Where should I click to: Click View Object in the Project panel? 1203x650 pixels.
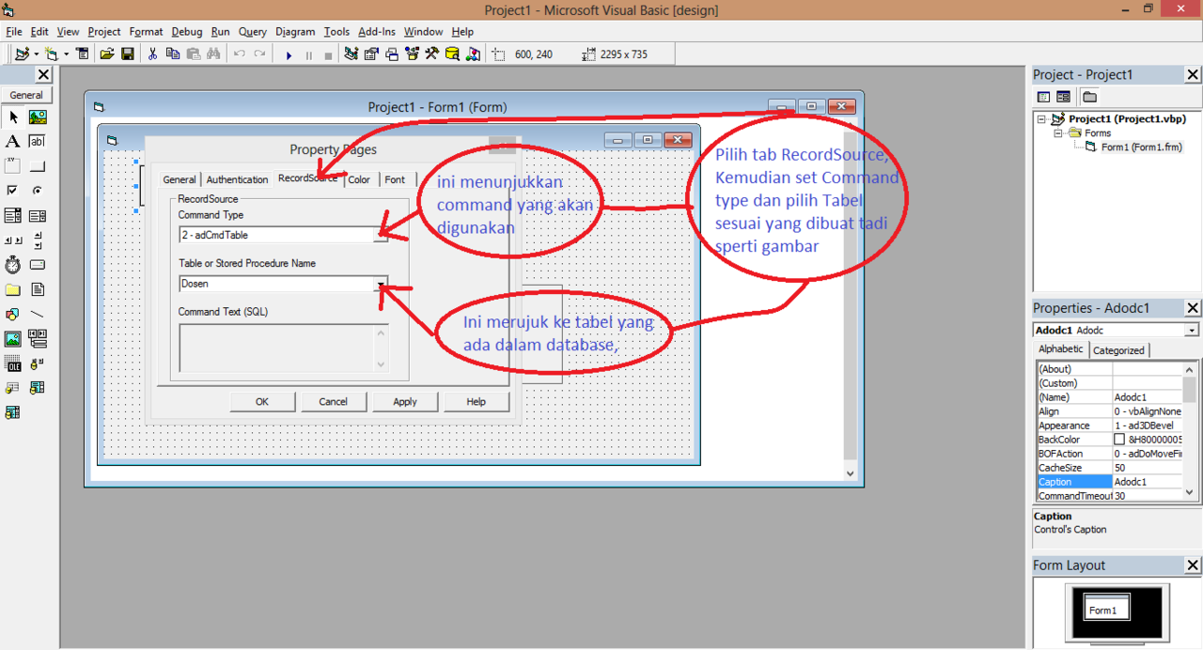[x=1063, y=97]
